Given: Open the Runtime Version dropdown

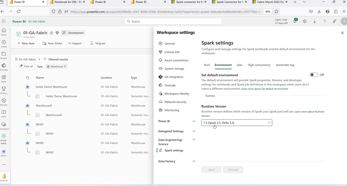Looking at the screenshot, I should pos(237,123).
